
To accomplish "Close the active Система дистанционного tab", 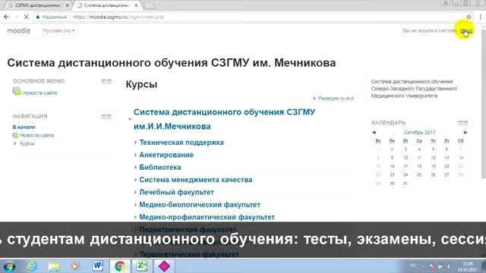I will [x=136, y=5].
